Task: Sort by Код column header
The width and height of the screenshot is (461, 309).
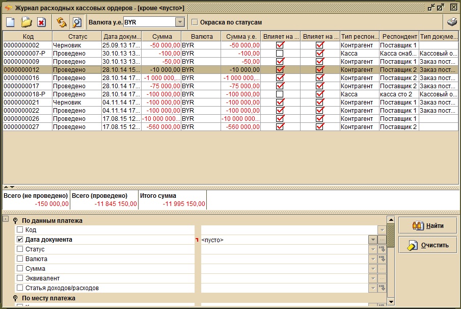Action: click(x=28, y=37)
